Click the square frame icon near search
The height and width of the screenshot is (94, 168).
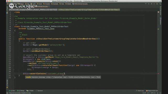tap(157, 4)
